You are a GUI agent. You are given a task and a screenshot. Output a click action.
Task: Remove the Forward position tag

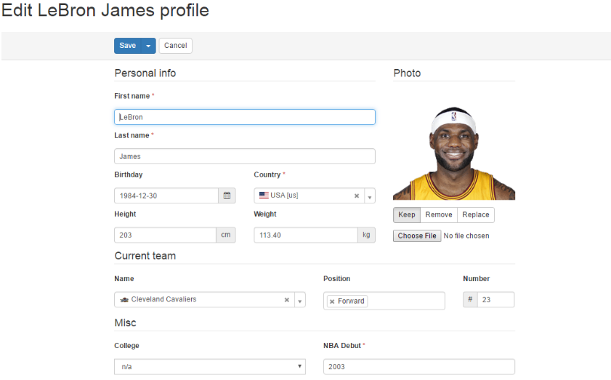(332, 302)
